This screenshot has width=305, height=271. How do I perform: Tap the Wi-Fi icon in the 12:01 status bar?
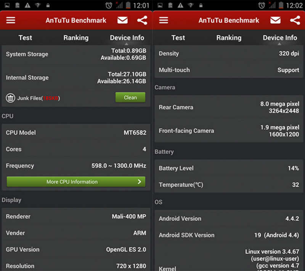tap(38, 5)
